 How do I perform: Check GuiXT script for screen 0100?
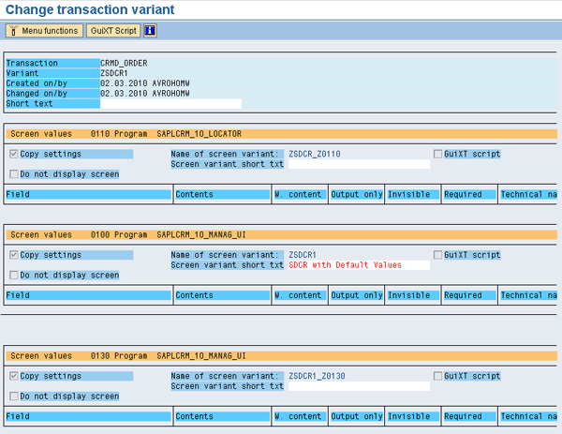tap(437, 254)
